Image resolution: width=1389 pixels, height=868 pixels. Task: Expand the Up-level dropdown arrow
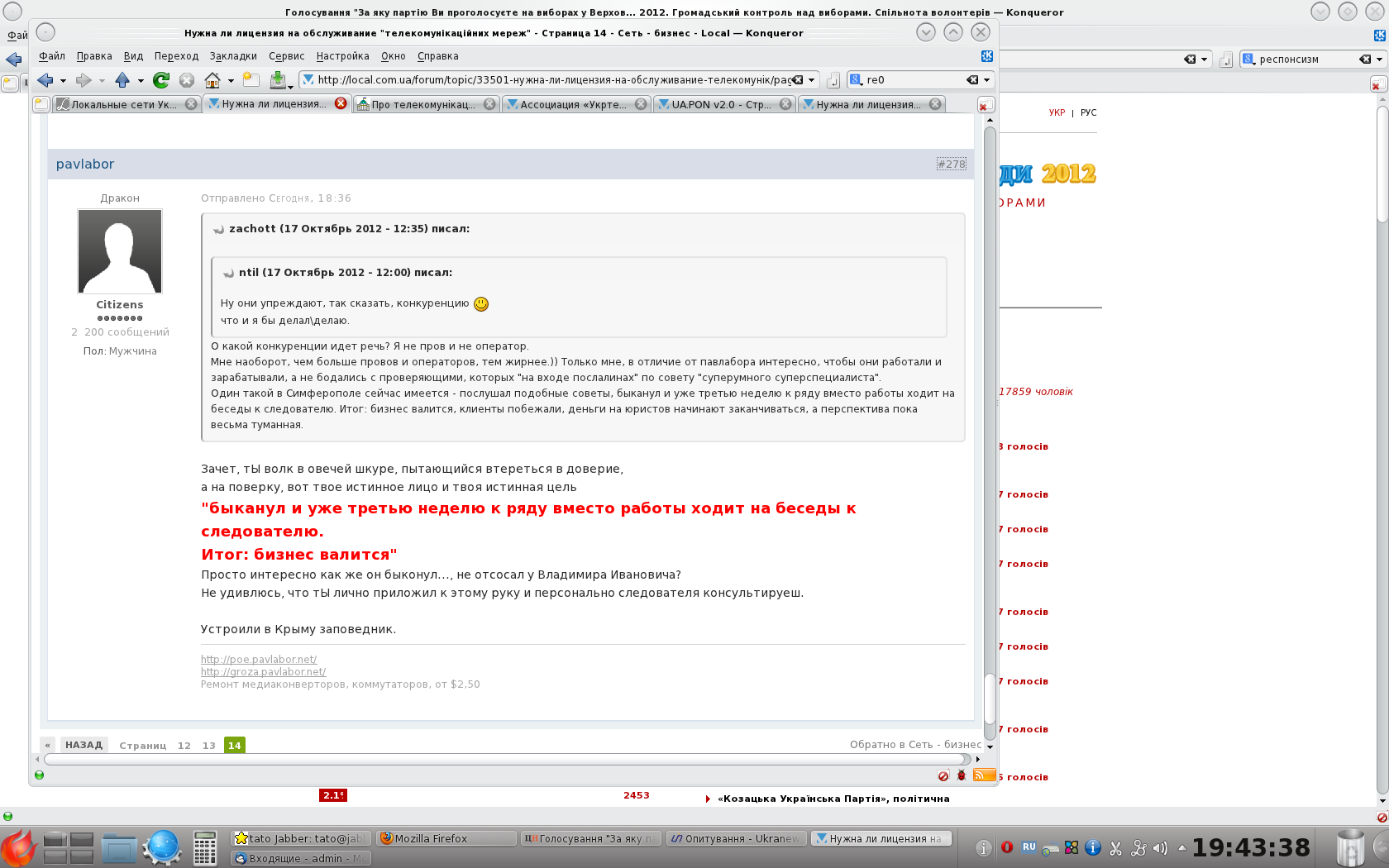pyautogui.click(x=141, y=81)
